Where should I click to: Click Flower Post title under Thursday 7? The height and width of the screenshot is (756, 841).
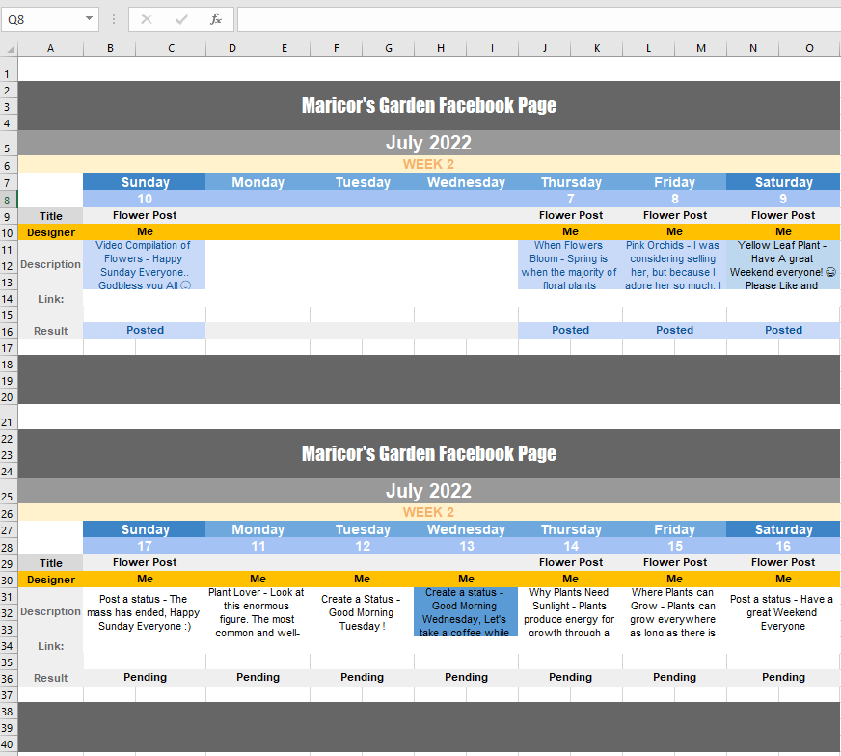pos(570,216)
